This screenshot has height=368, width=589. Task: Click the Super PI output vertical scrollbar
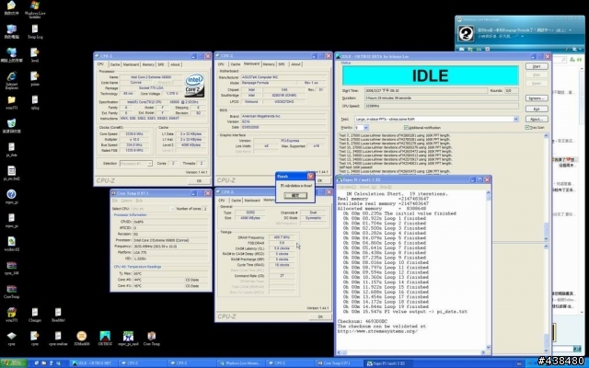click(488, 270)
